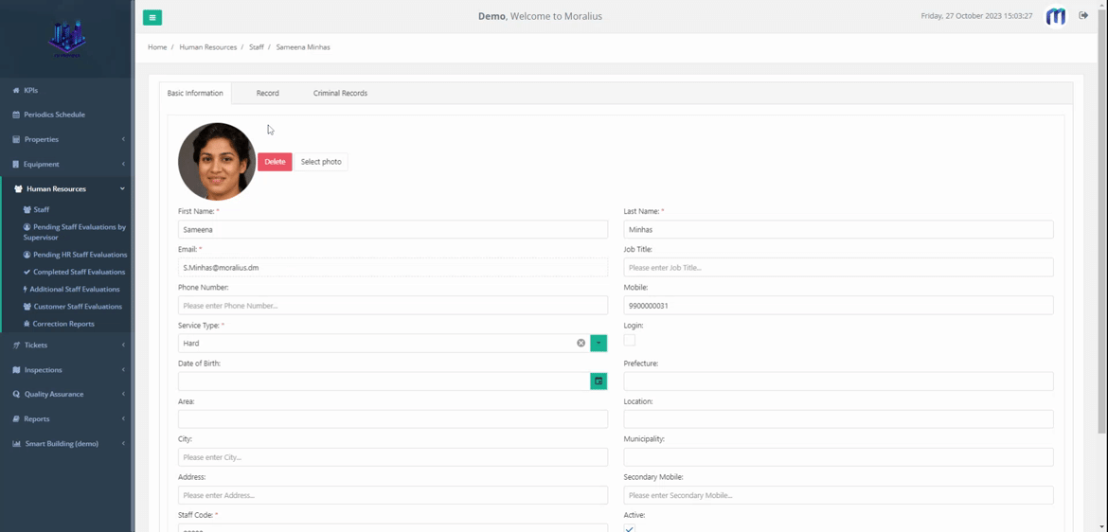Switch to the Criminal Records tab

pos(340,93)
